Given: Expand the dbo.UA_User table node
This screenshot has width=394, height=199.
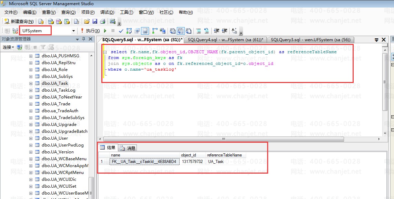Looking at the screenshot, I should (x=31, y=138).
